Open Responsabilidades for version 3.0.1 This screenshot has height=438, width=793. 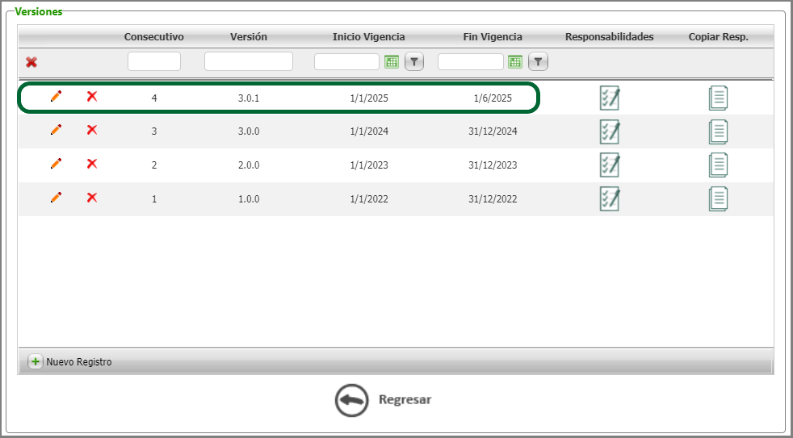[610, 98]
